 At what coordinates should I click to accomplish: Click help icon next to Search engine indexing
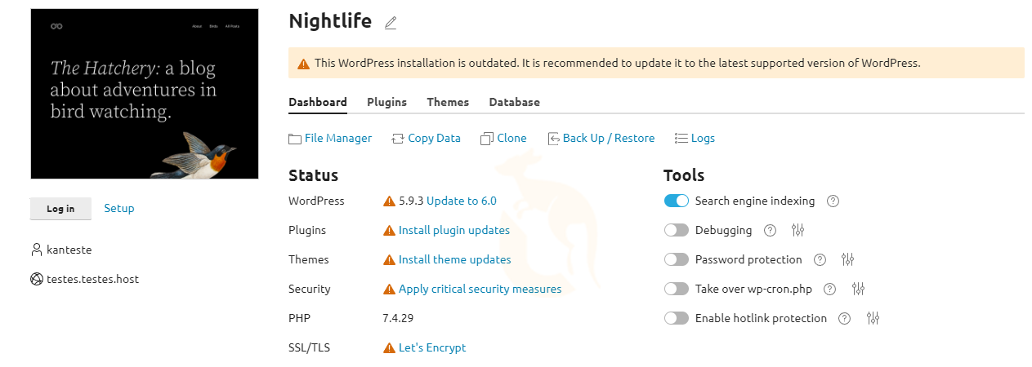pyautogui.click(x=833, y=201)
